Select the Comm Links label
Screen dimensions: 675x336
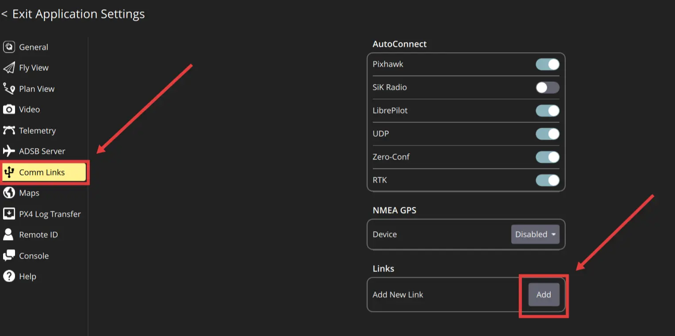click(x=42, y=172)
